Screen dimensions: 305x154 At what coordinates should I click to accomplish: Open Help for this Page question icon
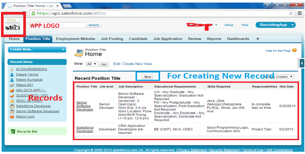coord(295,50)
